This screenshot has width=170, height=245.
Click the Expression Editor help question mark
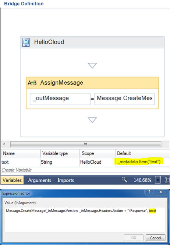[149, 192]
